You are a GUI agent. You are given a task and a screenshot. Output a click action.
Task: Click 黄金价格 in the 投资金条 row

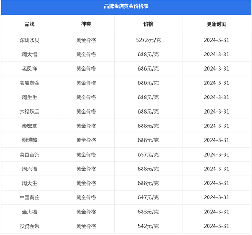pyautogui.click(x=86, y=226)
